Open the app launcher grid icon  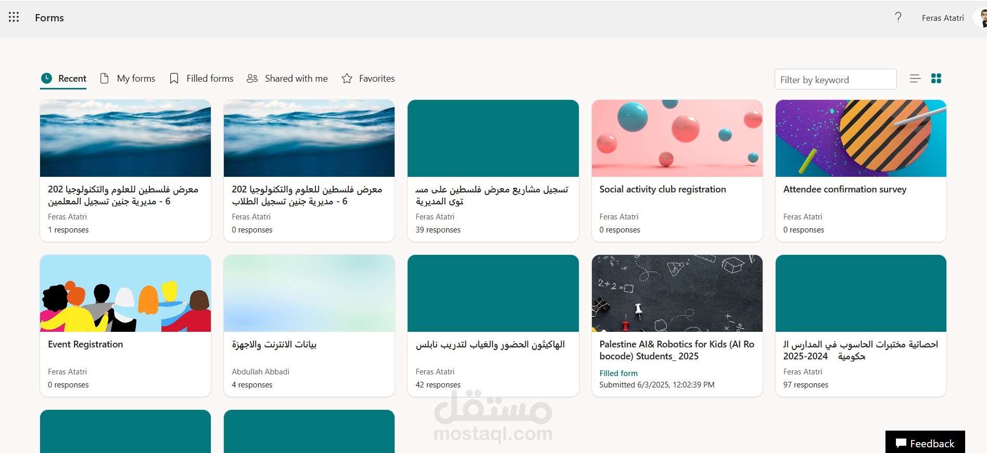(14, 17)
